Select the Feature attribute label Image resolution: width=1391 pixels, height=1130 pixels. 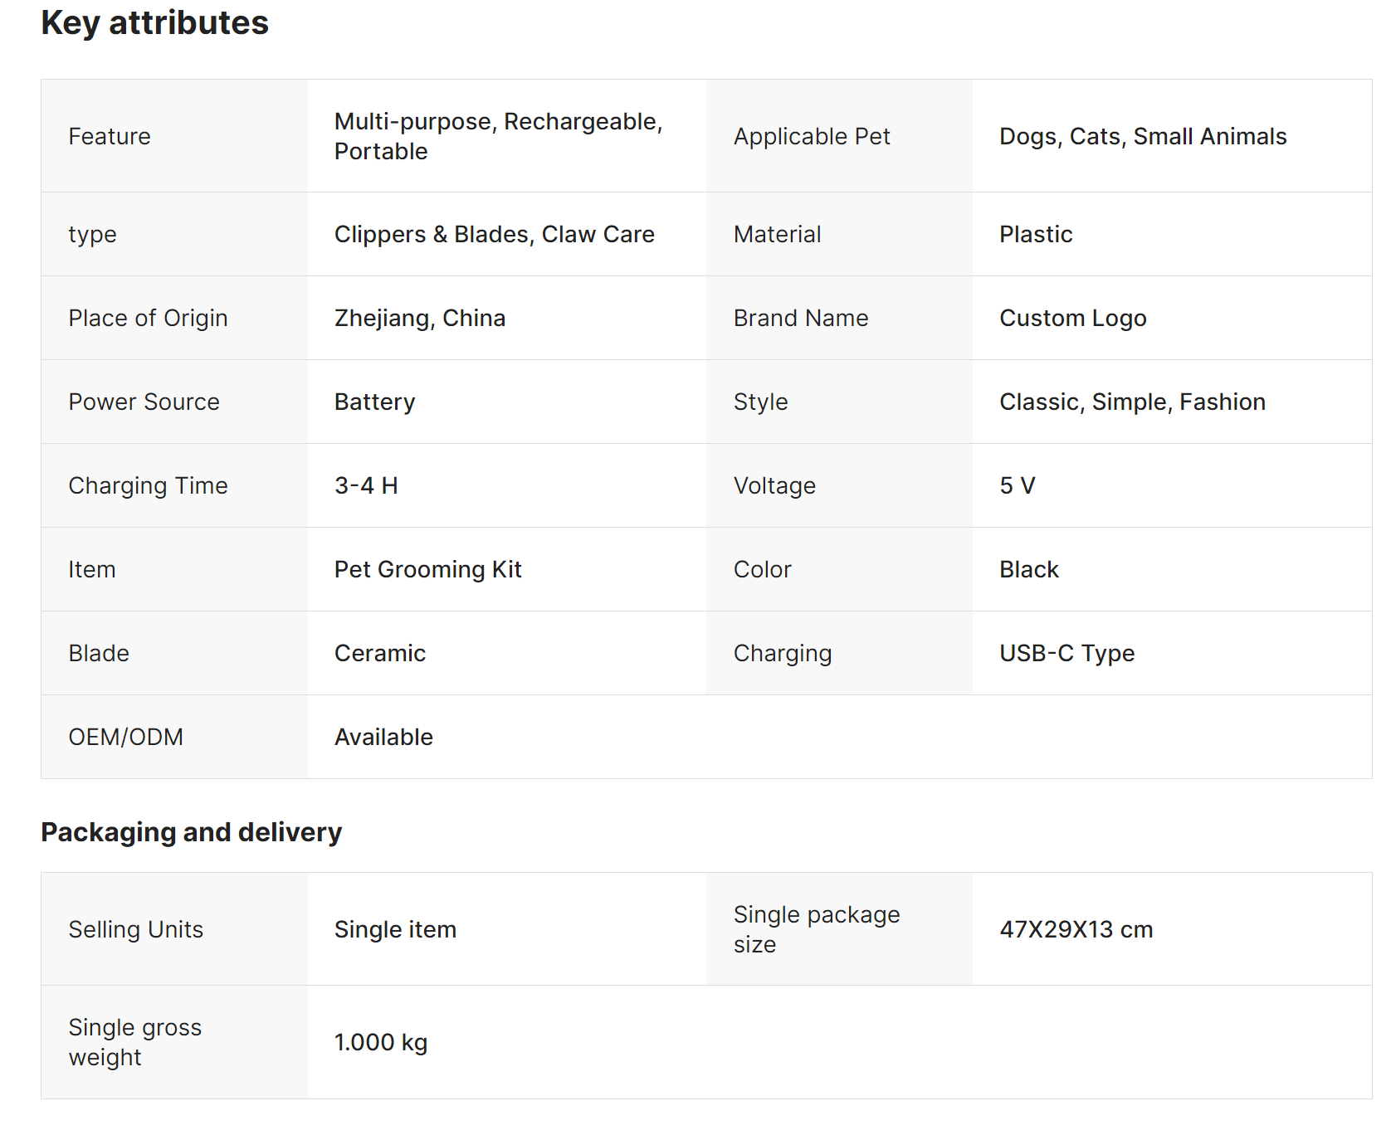[110, 136]
